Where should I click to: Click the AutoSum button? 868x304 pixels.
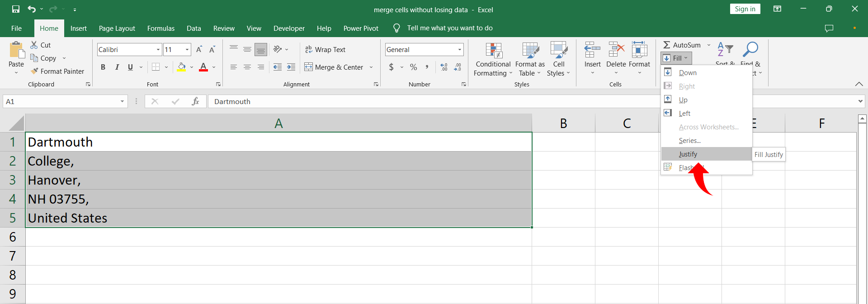(682, 45)
